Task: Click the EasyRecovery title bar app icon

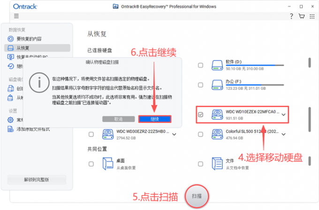Action: point(115,6)
